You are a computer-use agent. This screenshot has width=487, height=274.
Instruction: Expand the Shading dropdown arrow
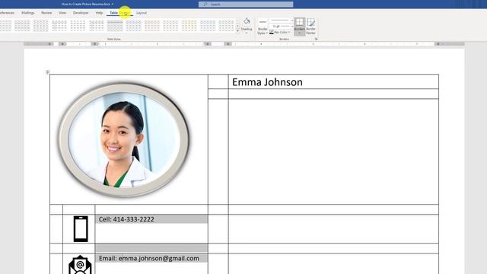point(247,33)
